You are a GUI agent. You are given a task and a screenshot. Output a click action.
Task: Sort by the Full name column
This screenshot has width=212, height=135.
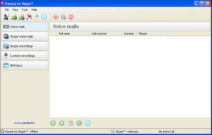pyautogui.click(x=73, y=34)
